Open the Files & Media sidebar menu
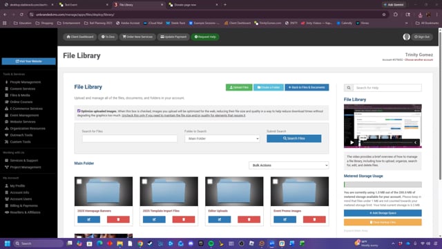Screen dimensions: 442x249 click(20, 95)
